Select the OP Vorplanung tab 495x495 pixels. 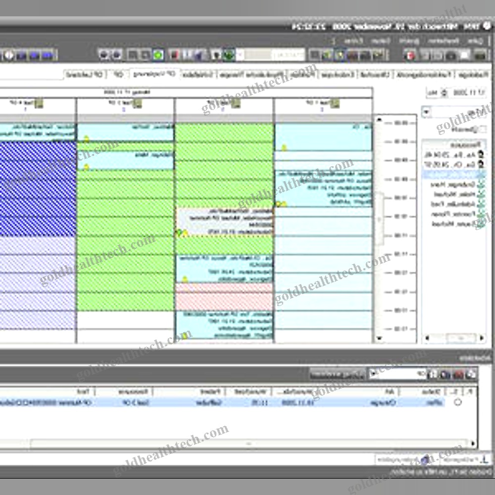pyautogui.click(x=154, y=74)
